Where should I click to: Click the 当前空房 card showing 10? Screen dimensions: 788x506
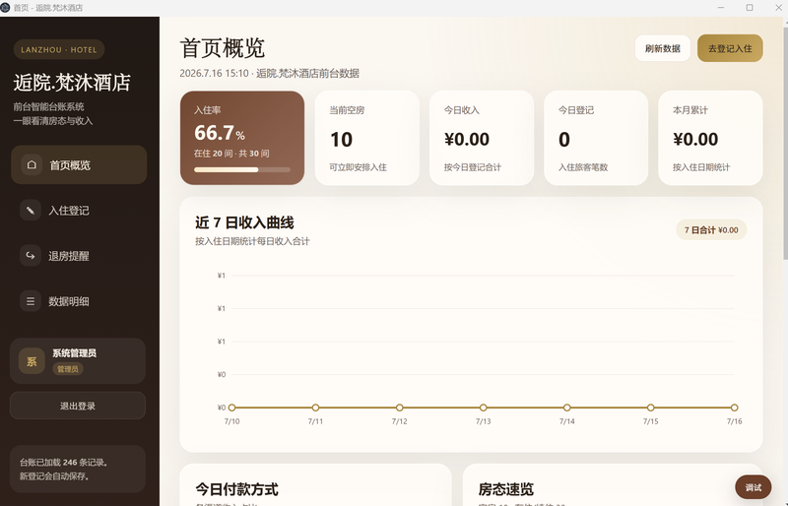tap(367, 138)
